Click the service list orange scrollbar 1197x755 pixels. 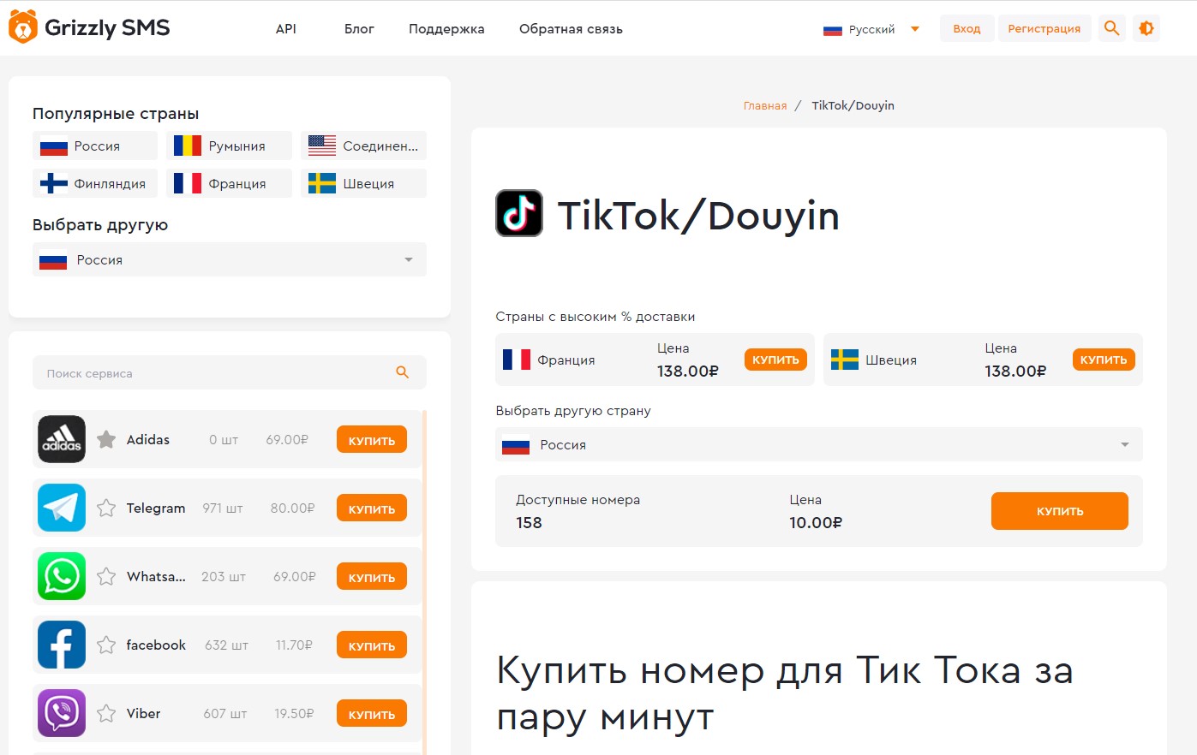(425, 582)
